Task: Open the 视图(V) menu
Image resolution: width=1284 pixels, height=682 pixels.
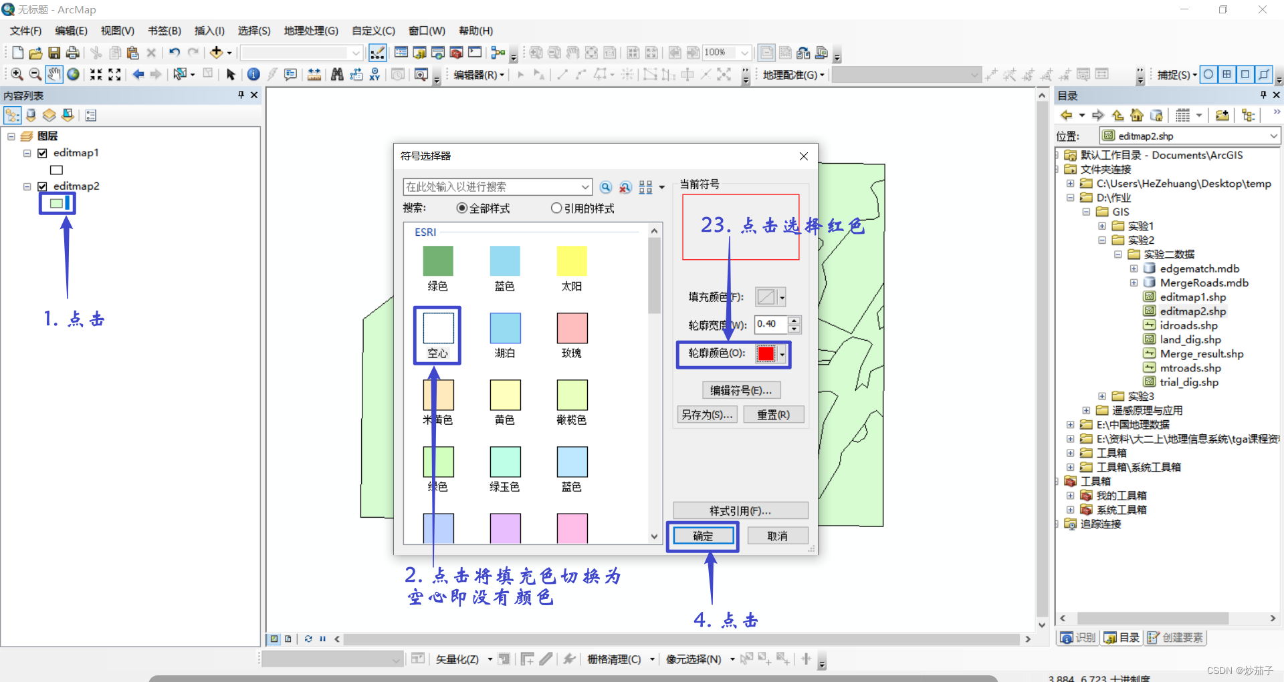Action: tap(118, 31)
